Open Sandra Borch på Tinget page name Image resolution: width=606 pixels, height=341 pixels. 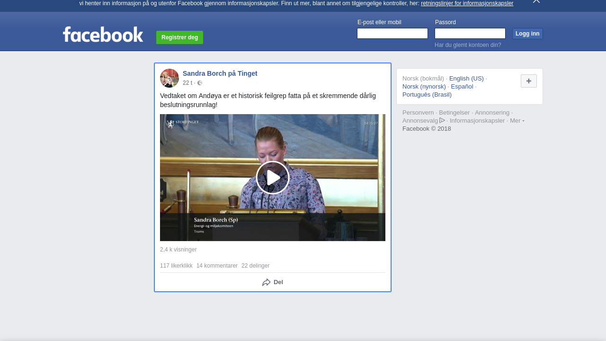[x=220, y=73]
